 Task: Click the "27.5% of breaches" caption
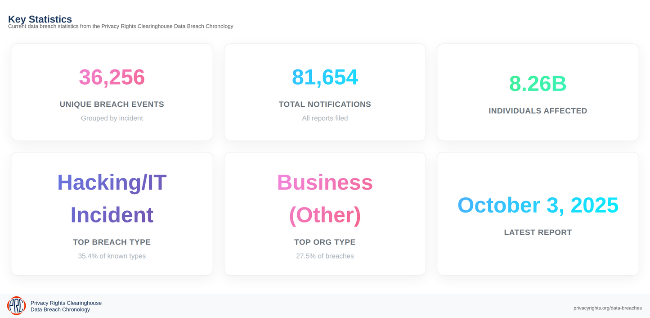[x=325, y=256]
